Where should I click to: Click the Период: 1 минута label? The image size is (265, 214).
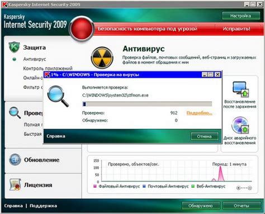[229, 164]
